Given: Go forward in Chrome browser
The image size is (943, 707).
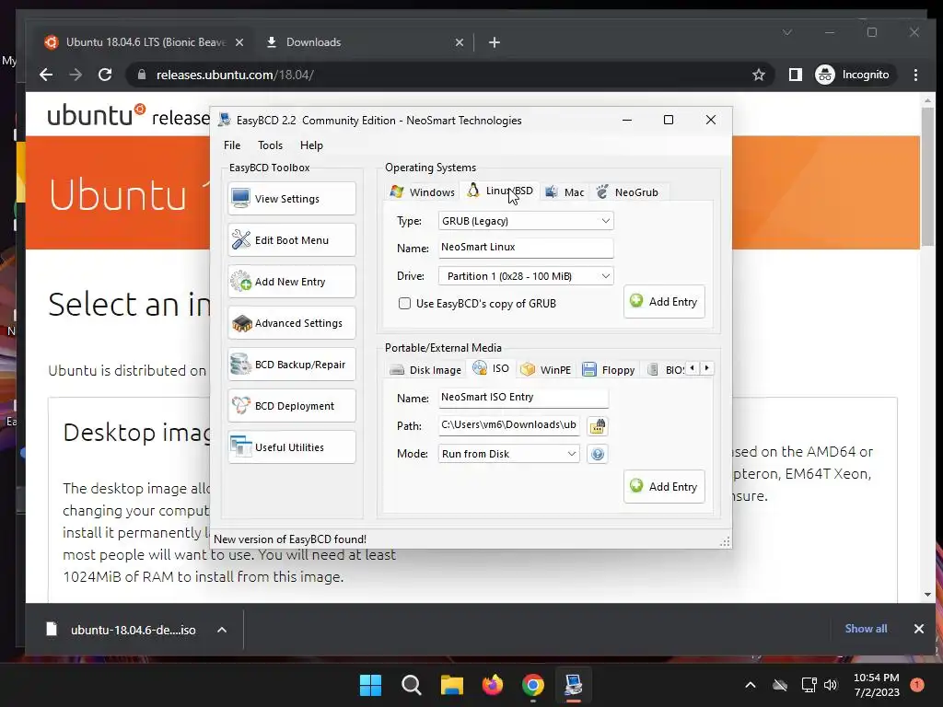Looking at the screenshot, I should click(x=76, y=75).
